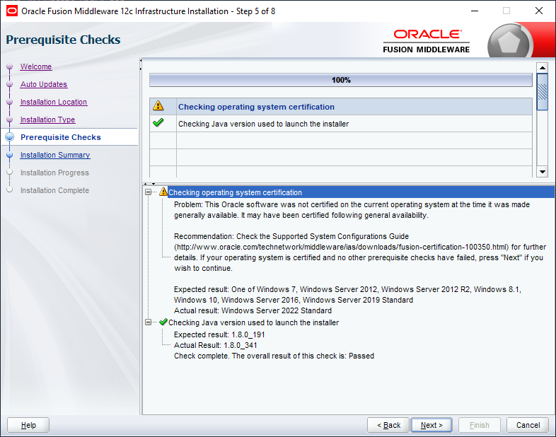Click the 100% progress bar
556x437 pixels.
click(x=341, y=80)
